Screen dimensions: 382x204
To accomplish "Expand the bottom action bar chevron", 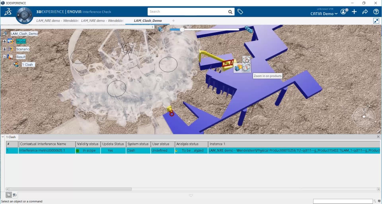I will pyautogui.click(x=191, y=195).
